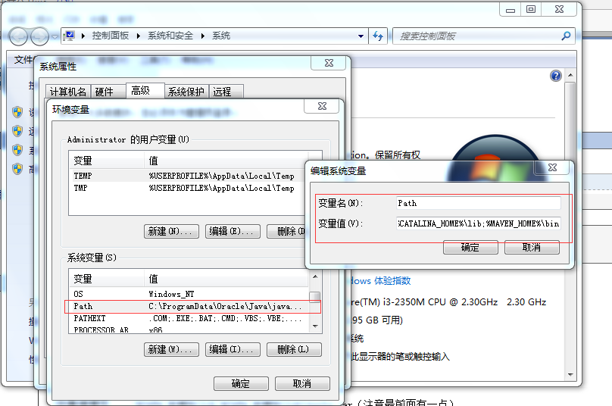
Task: Click the first shield icon in left sidebar
Action: [x=17, y=112]
